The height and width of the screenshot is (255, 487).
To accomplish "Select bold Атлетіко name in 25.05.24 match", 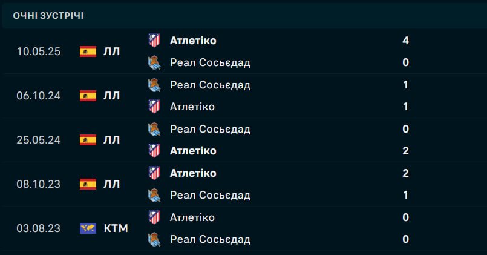I will point(193,151).
